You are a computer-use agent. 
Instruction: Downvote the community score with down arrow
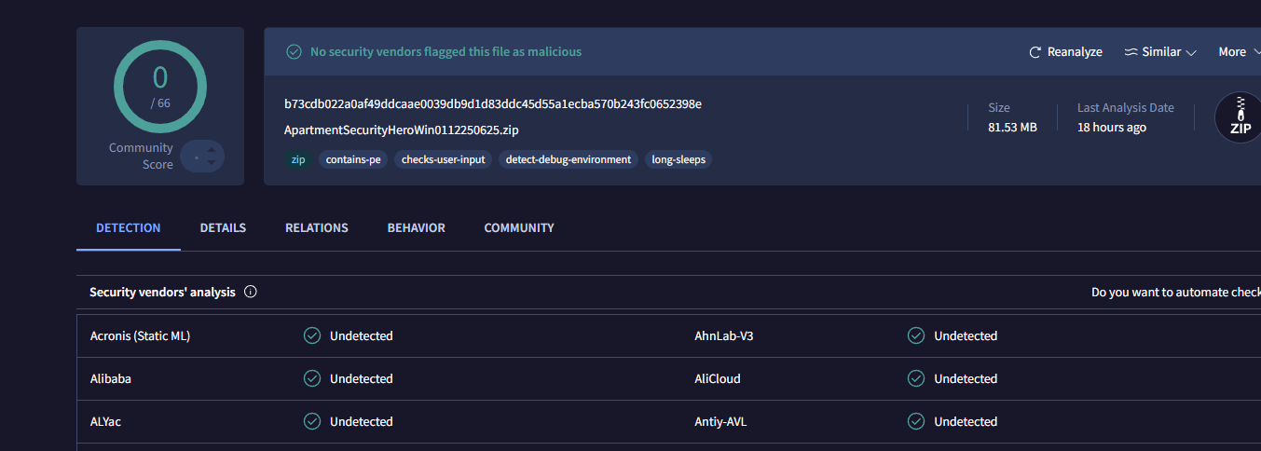(x=212, y=164)
